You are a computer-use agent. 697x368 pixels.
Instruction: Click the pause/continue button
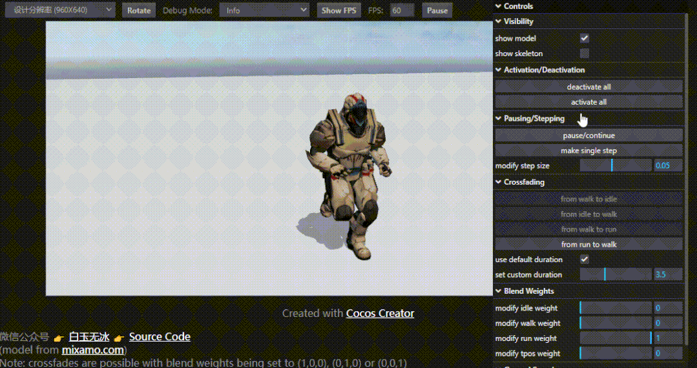tap(588, 135)
